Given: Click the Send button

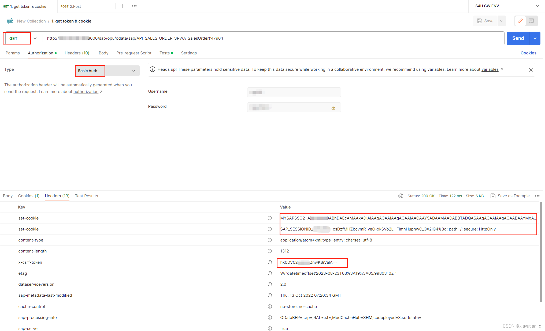Looking at the screenshot, I should (x=518, y=38).
